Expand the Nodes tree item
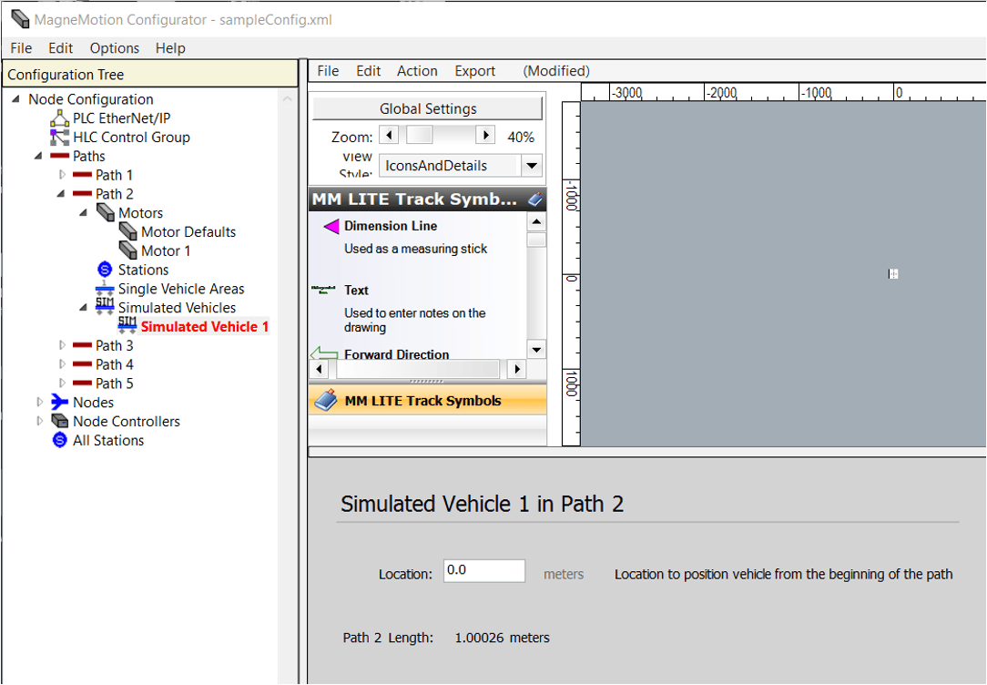The image size is (987, 685). [39, 402]
